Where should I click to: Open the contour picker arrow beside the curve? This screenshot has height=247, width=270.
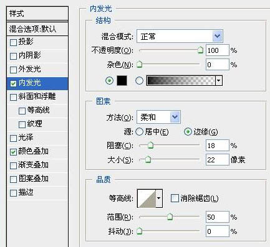(159, 198)
